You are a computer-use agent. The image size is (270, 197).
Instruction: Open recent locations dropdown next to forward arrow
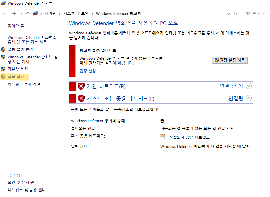coord(21,13)
